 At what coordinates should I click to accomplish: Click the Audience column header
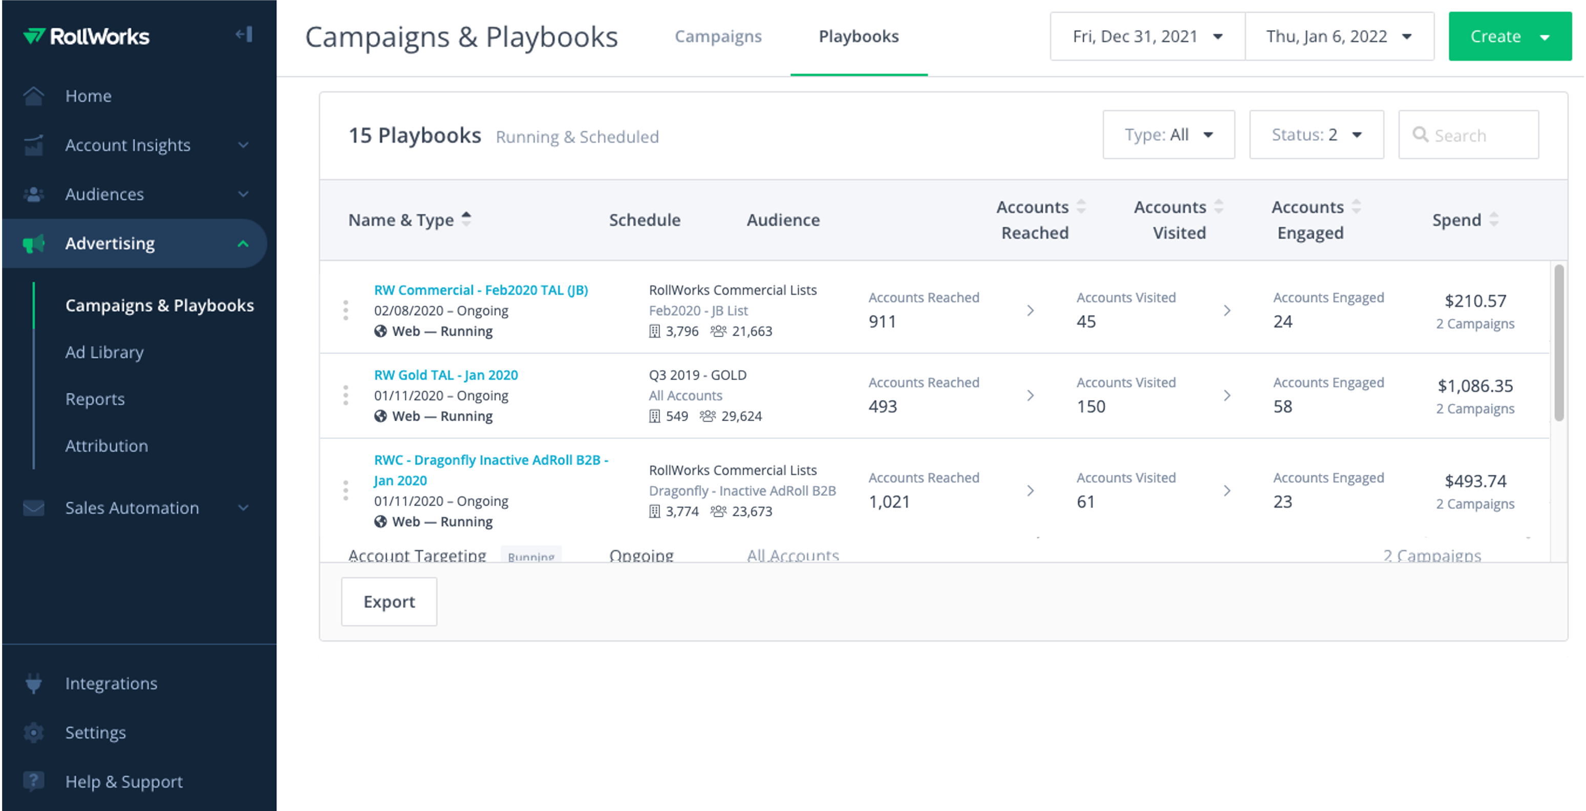[783, 220]
